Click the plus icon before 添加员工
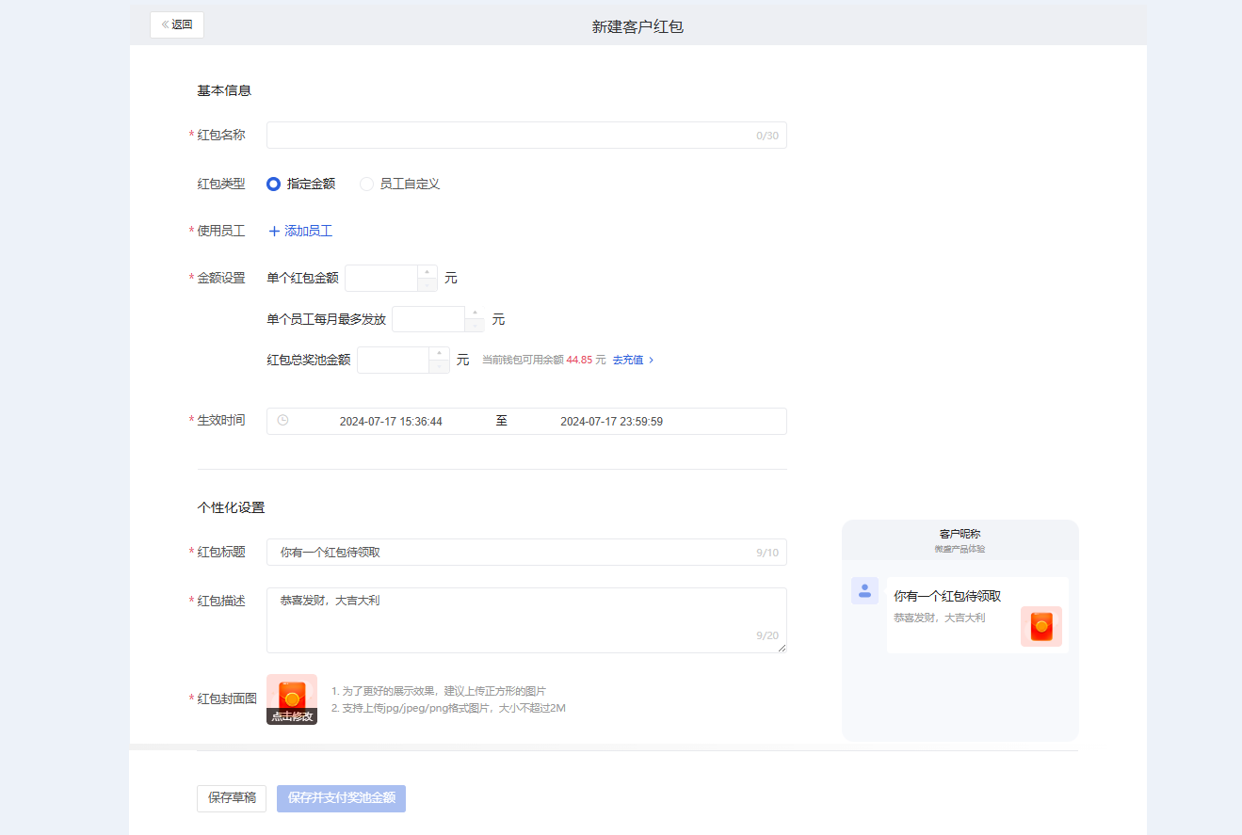 tap(275, 232)
